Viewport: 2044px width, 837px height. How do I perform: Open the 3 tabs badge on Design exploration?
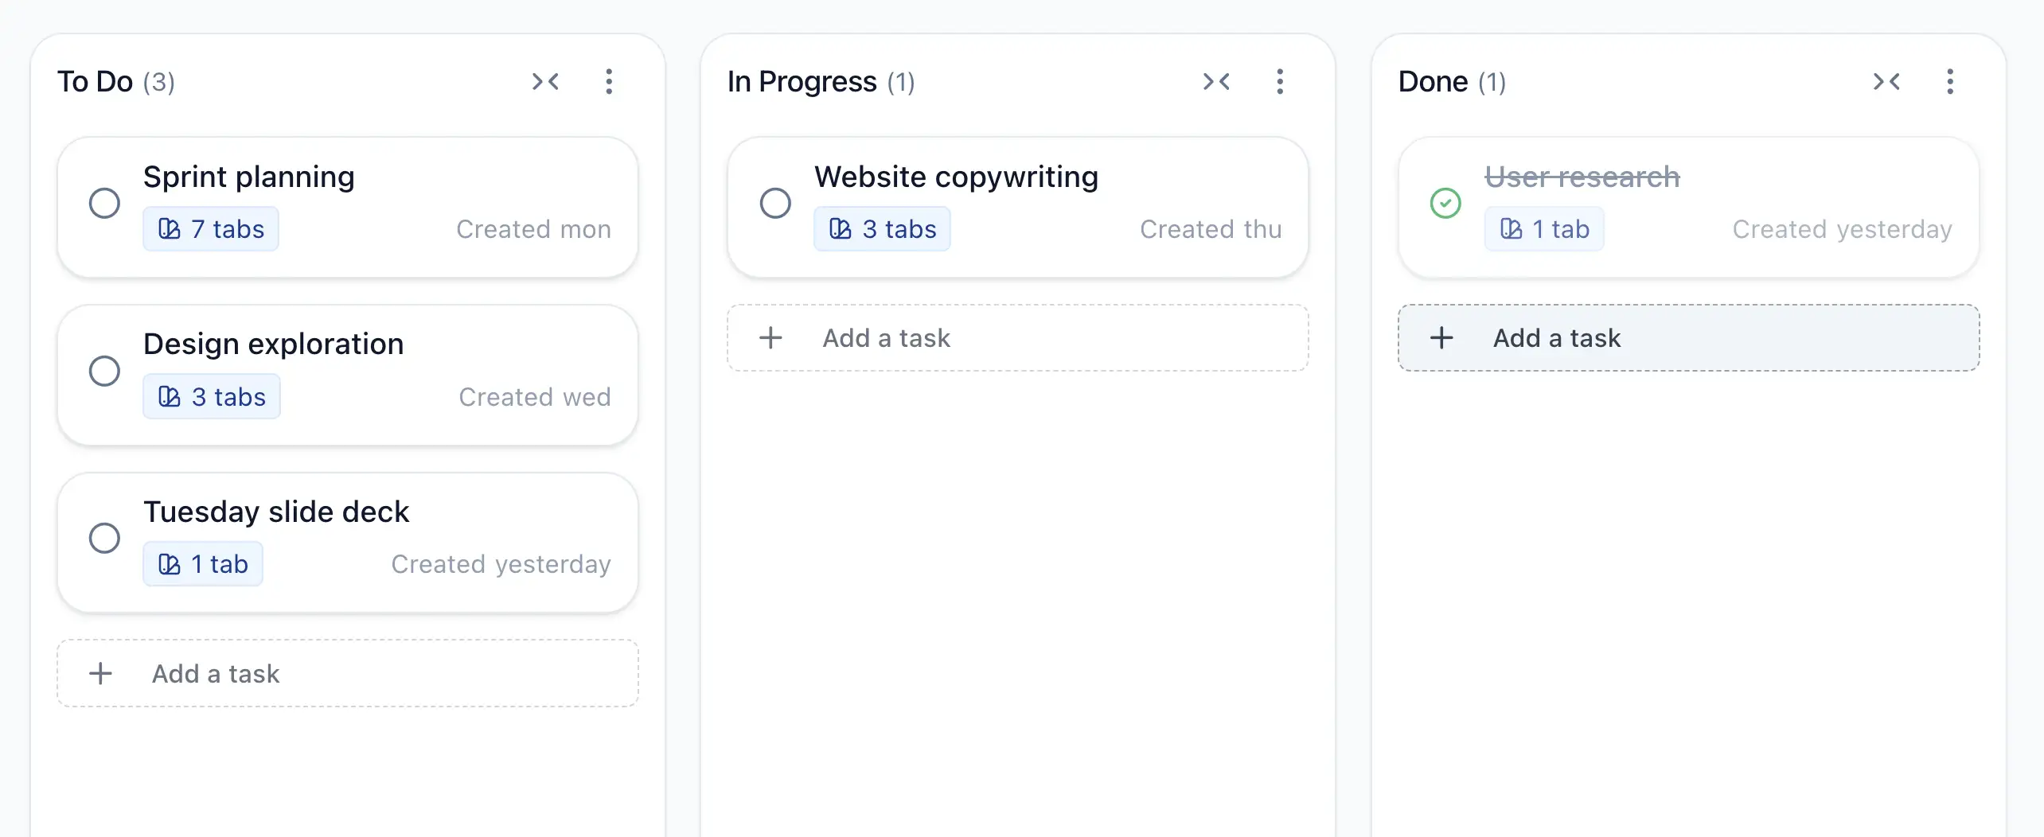(x=212, y=396)
